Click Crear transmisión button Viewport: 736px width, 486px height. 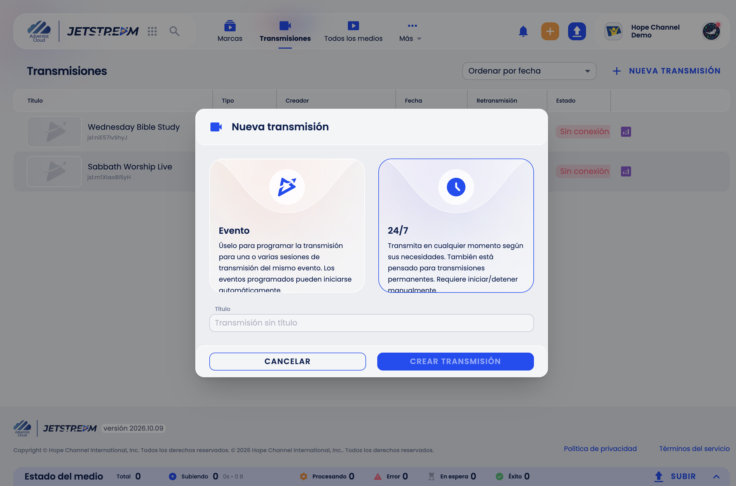click(x=455, y=361)
